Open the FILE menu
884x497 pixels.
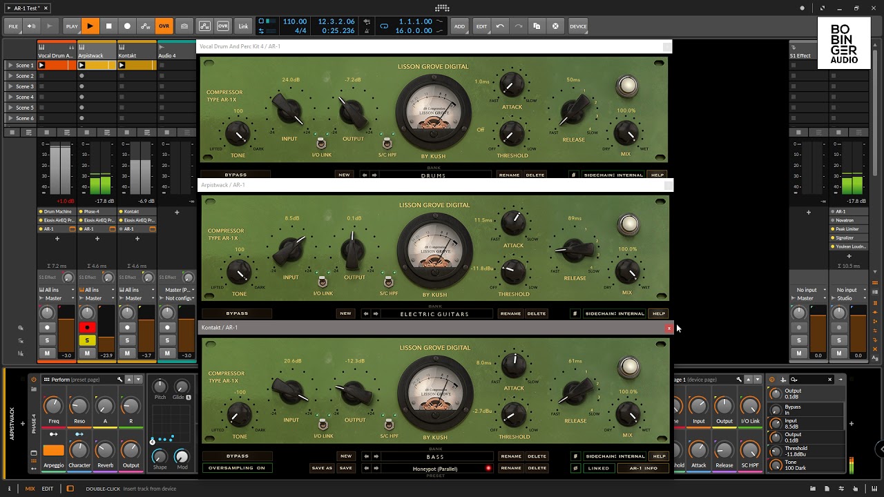coord(13,26)
